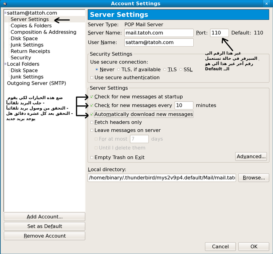Image resolution: width=273 pixels, height=254 pixels.
Task: Open Advanced server settings
Action: point(251,156)
